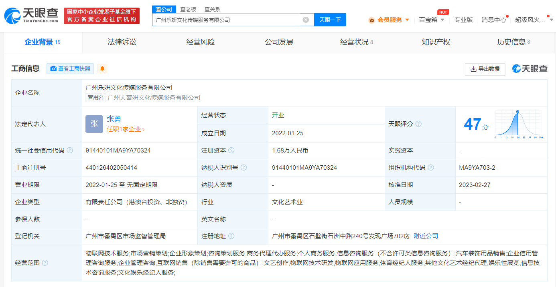Click help icon beside 纳税人识别号

pos(244,168)
